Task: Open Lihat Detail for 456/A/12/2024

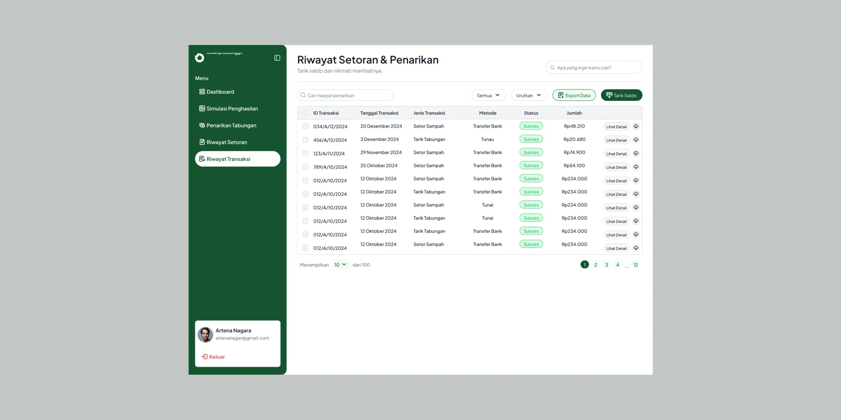Action: click(x=616, y=140)
